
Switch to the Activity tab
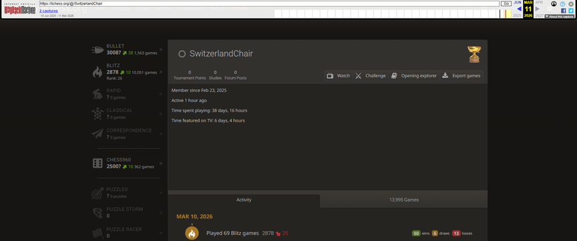pyautogui.click(x=244, y=200)
